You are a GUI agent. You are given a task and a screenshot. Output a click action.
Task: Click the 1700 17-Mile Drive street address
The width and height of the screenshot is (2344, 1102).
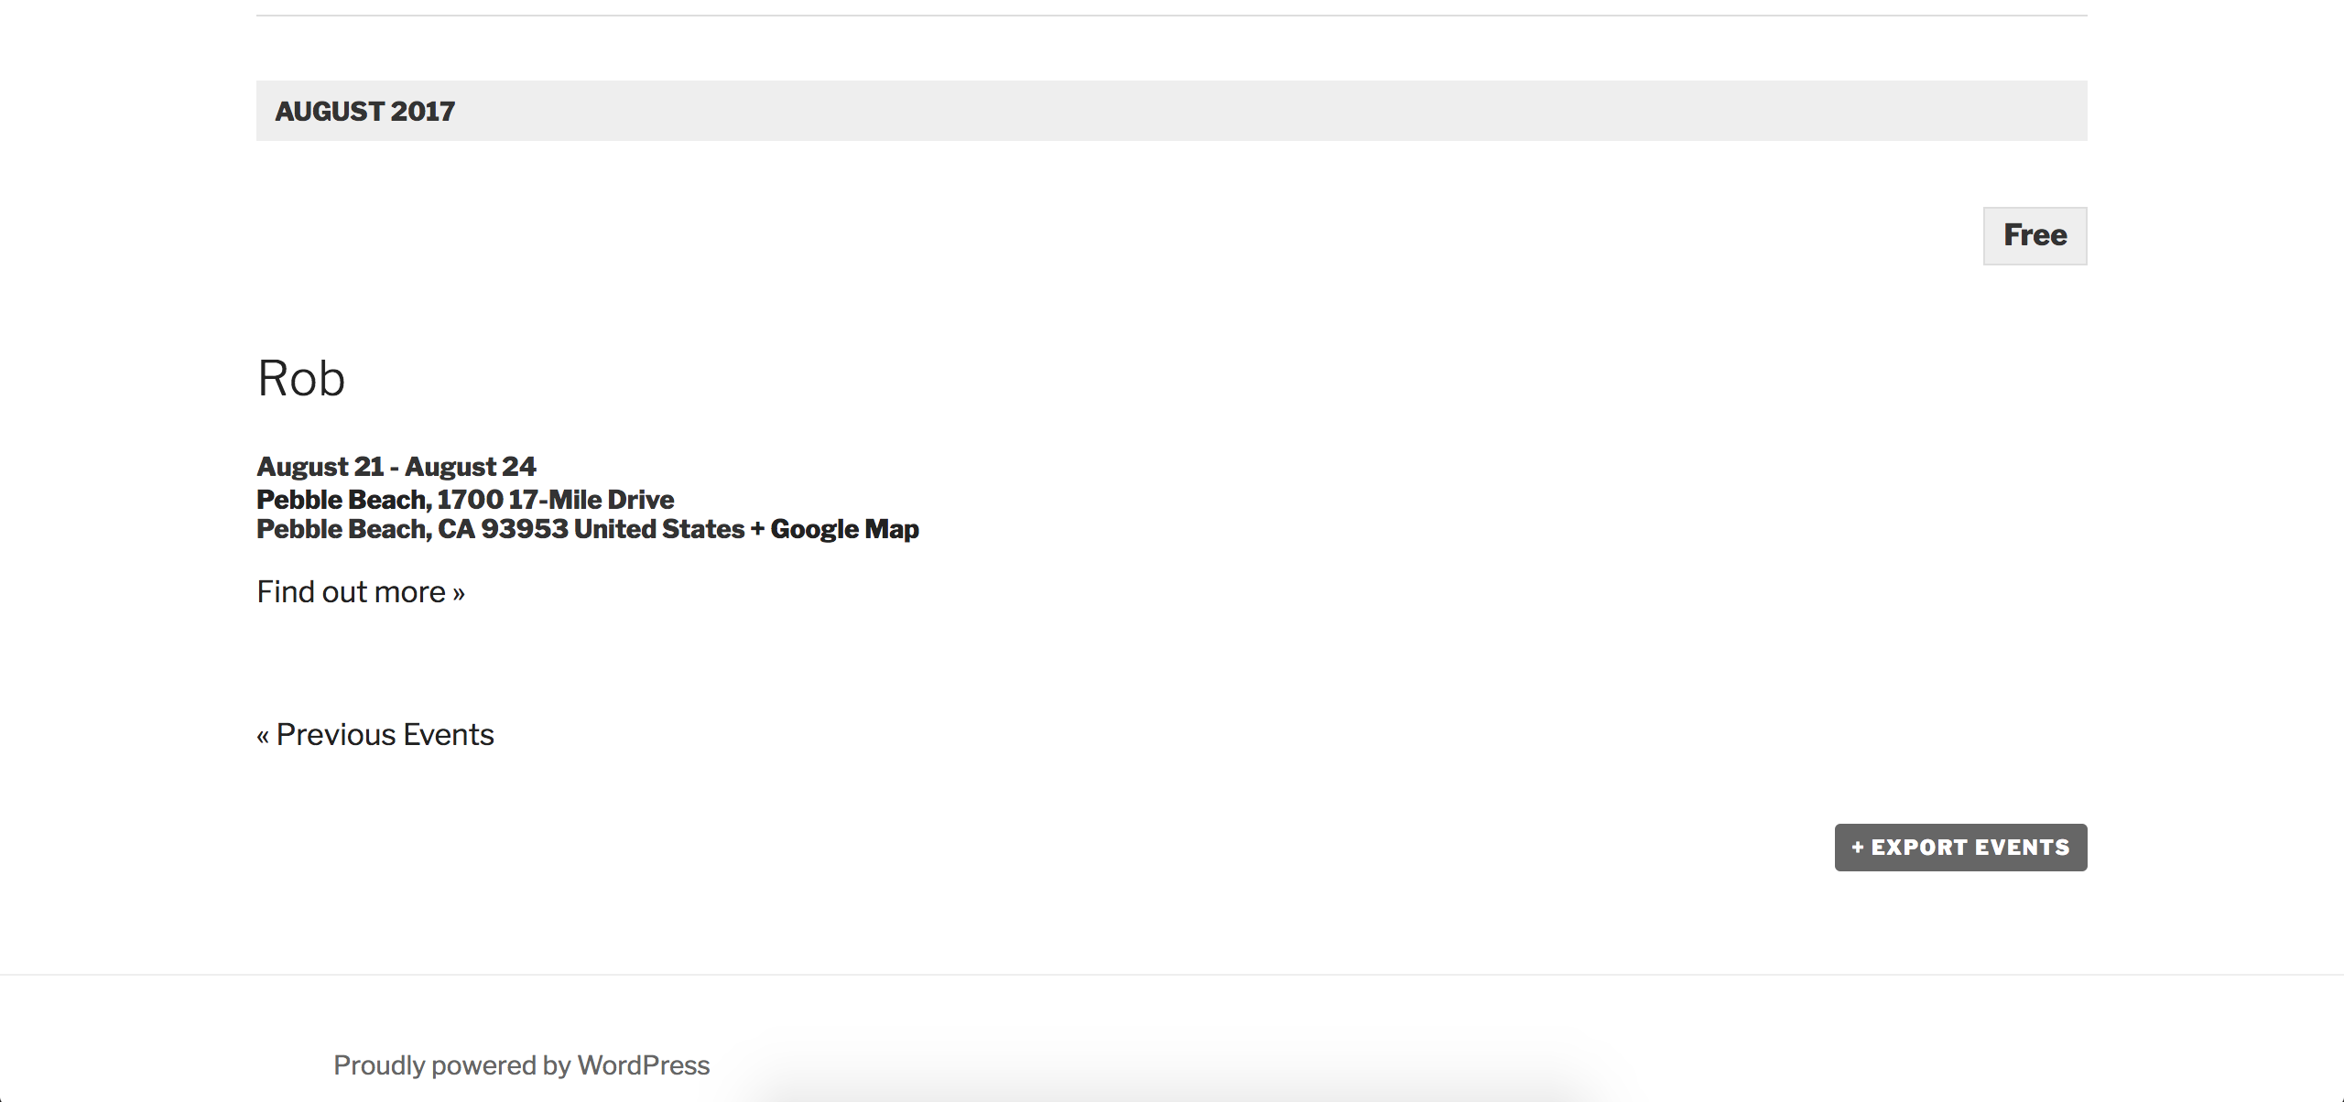pos(555,500)
